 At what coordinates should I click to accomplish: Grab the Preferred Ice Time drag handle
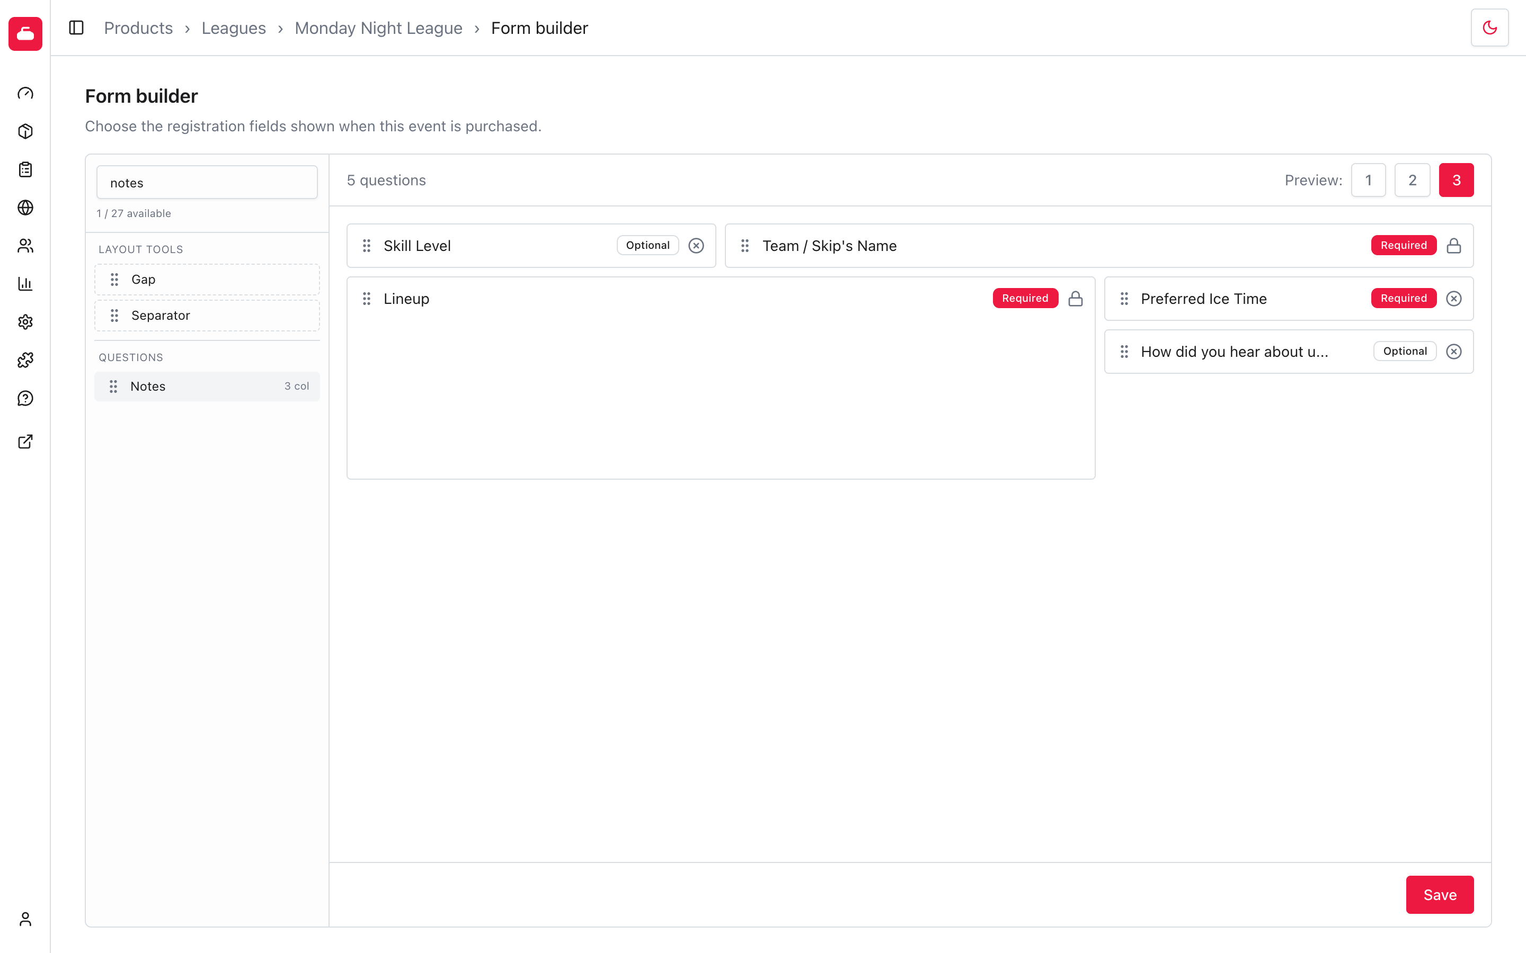1124,299
